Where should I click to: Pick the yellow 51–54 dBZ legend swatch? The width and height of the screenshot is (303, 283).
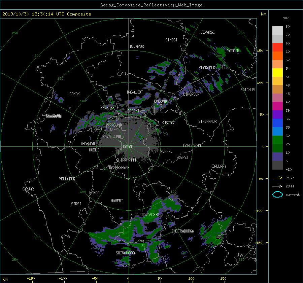[x=277, y=73]
